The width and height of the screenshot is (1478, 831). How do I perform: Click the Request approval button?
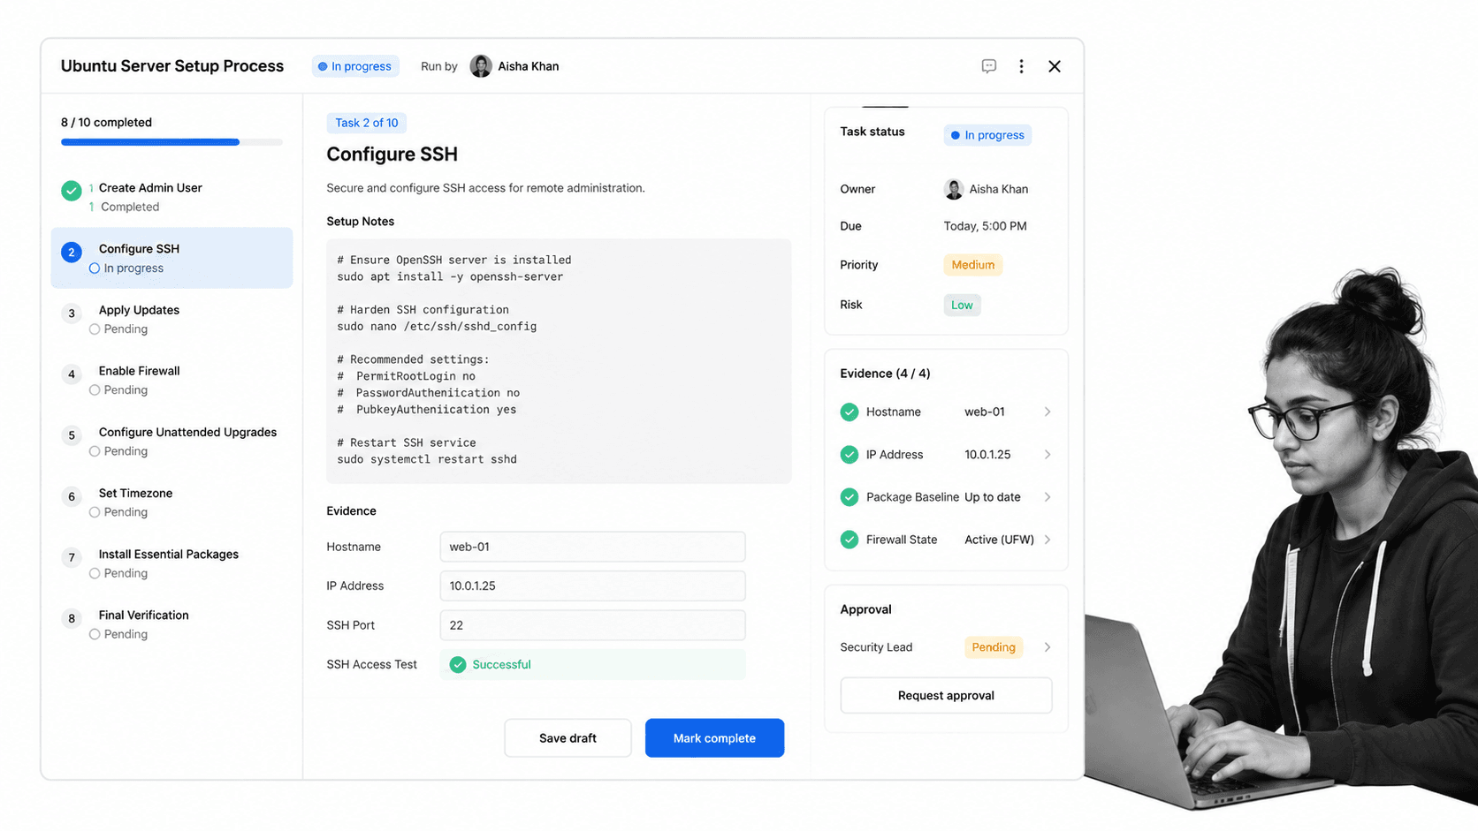click(x=946, y=696)
